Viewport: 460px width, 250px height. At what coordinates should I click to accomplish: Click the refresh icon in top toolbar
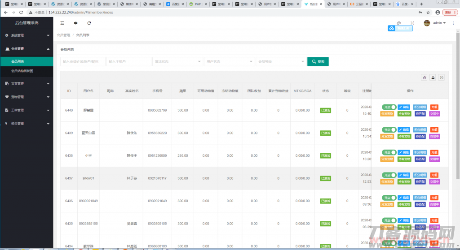pos(89,23)
